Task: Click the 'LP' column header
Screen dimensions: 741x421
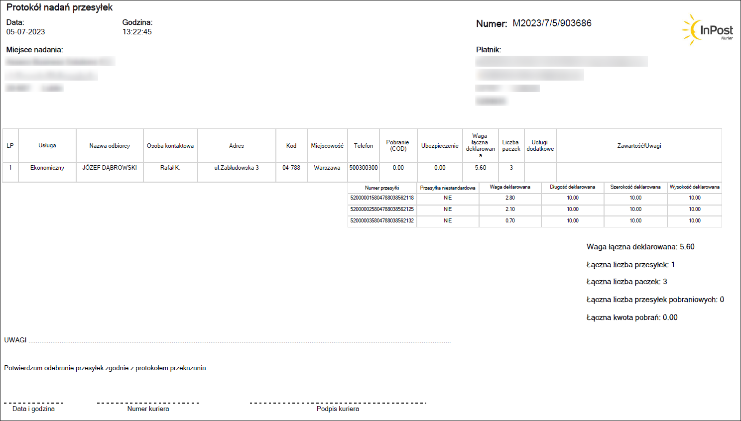Action: click(10, 146)
